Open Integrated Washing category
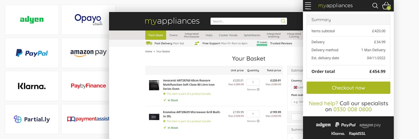 [273, 35]
